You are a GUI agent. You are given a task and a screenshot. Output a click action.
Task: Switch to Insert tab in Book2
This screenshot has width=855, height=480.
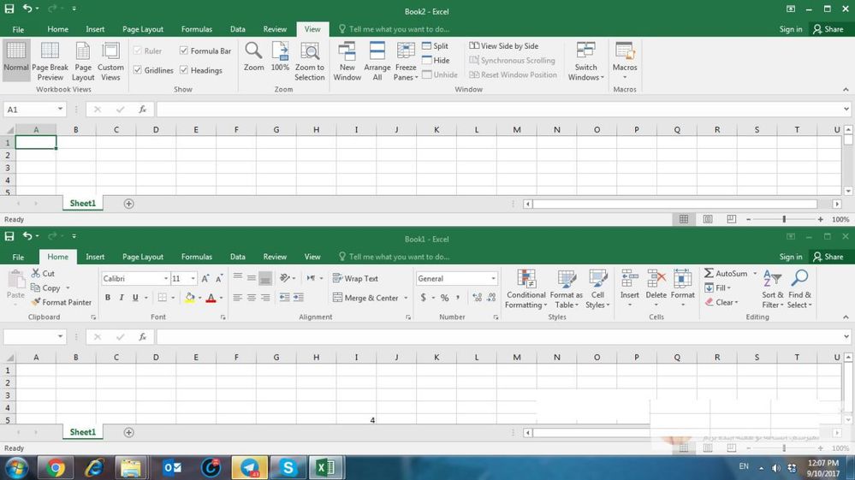95,29
